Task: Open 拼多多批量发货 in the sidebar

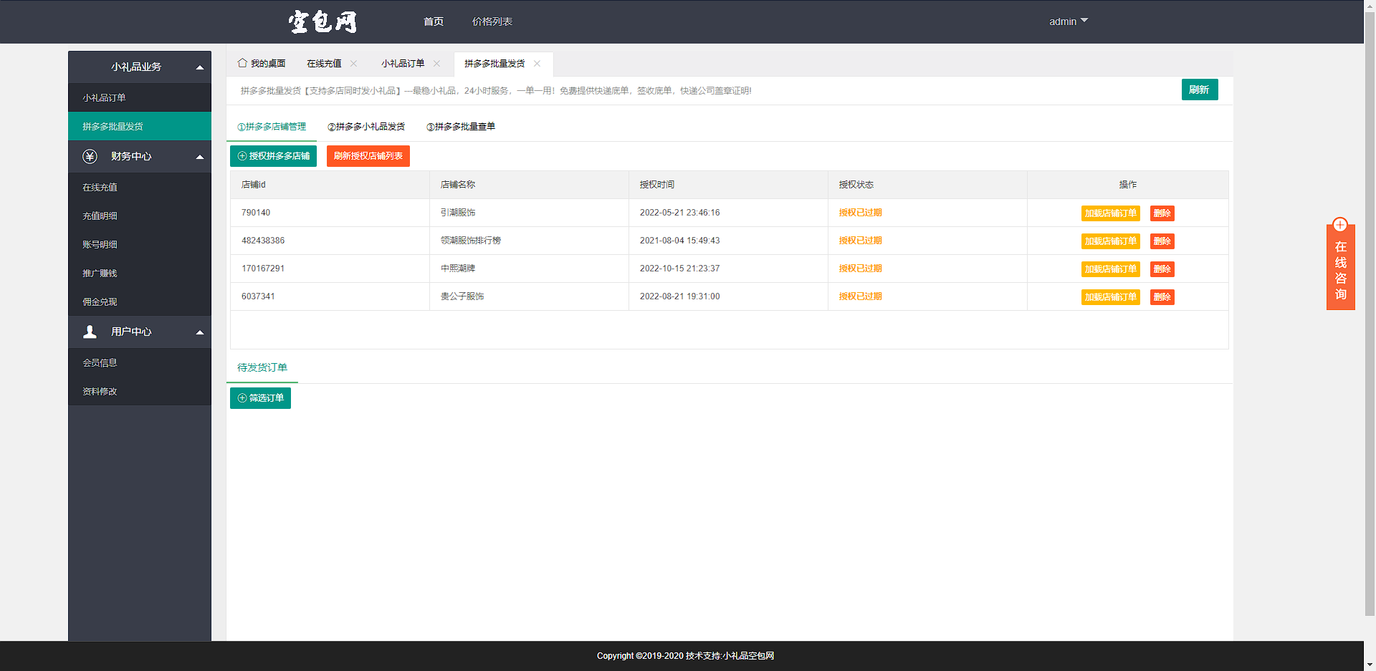Action: point(140,126)
